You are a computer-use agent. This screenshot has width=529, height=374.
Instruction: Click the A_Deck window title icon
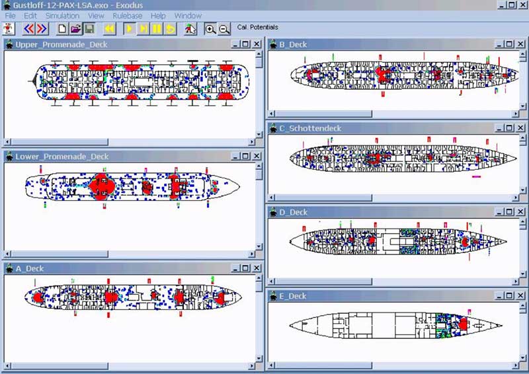tap(9, 268)
